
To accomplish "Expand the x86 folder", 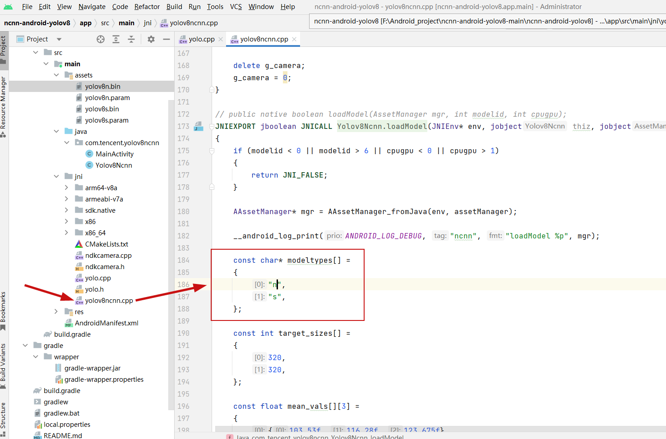I will point(67,221).
